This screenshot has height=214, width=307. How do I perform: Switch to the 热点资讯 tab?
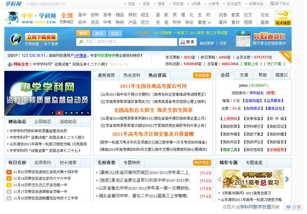point(157,75)
